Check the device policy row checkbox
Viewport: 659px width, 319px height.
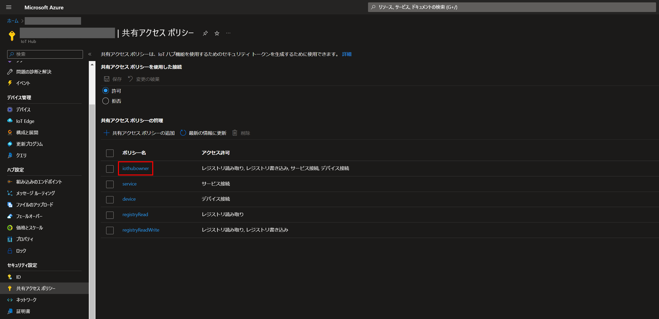[110, 199]
